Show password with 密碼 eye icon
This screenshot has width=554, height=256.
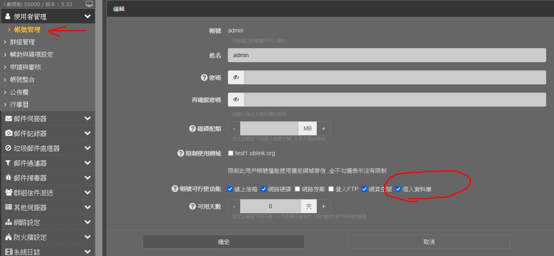[x=236, y=77]
